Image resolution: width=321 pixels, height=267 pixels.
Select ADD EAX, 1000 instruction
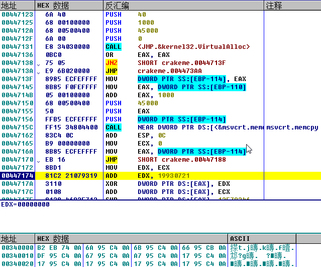pyautogui.click(x=161, y=95)
